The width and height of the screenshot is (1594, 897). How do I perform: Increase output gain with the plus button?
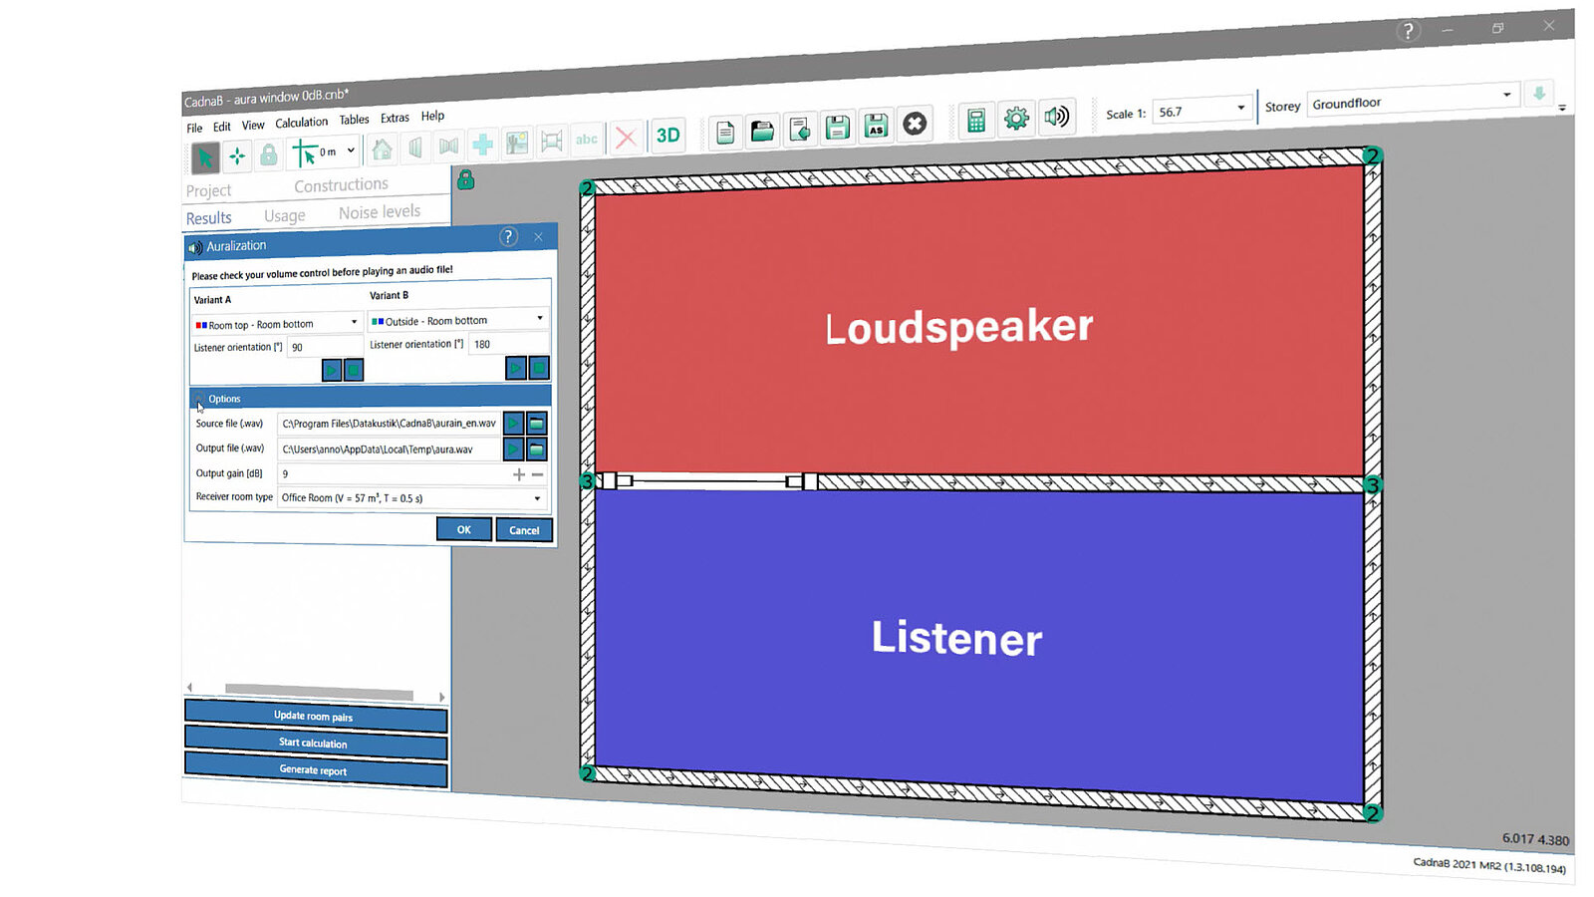click(x=518, y=474)
